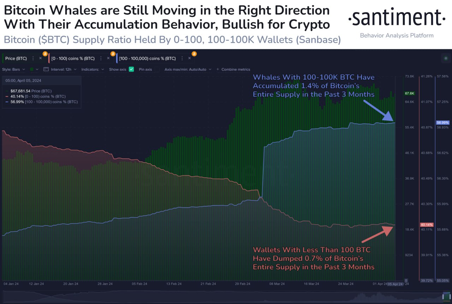This screenshot has width=452, height=304.
Task: Open options for [0 - 100) coins metric
Action: 101,58
